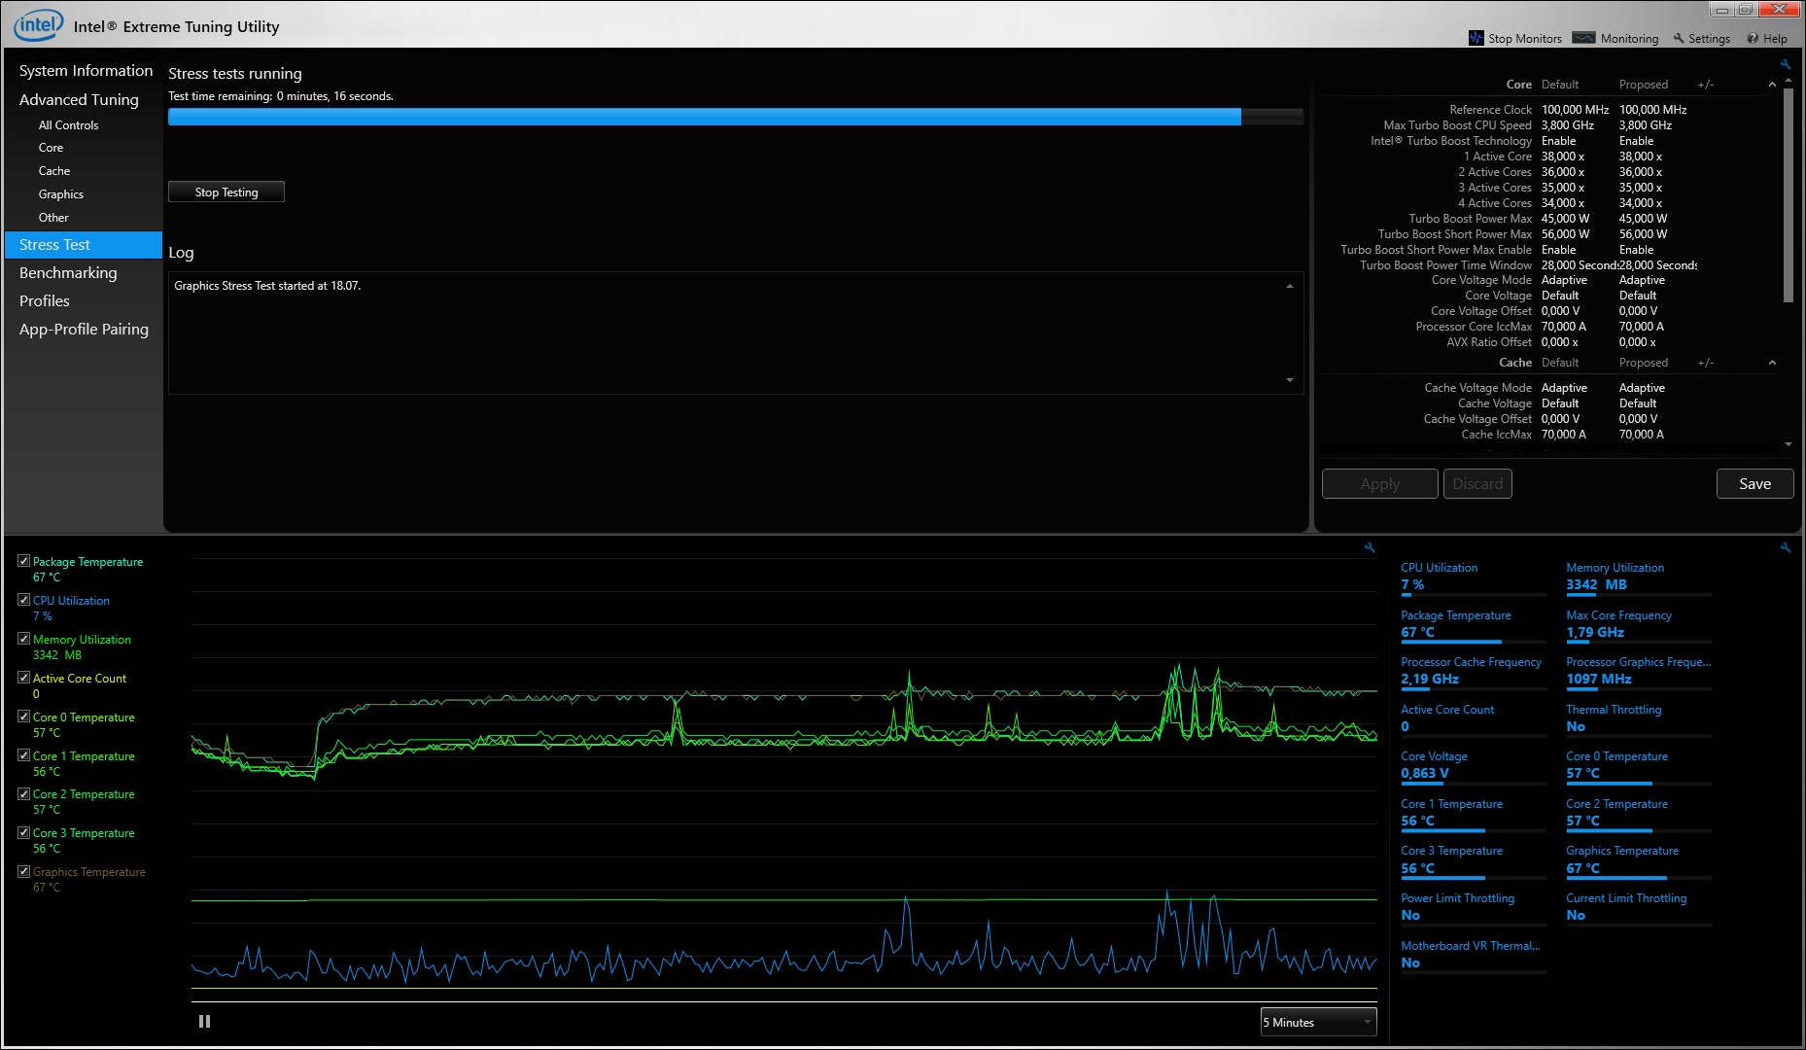This screenshot has height=1050, width=1806.
Task: Toggle Package Temperature checkbox
Action: (x=23, y=561)
